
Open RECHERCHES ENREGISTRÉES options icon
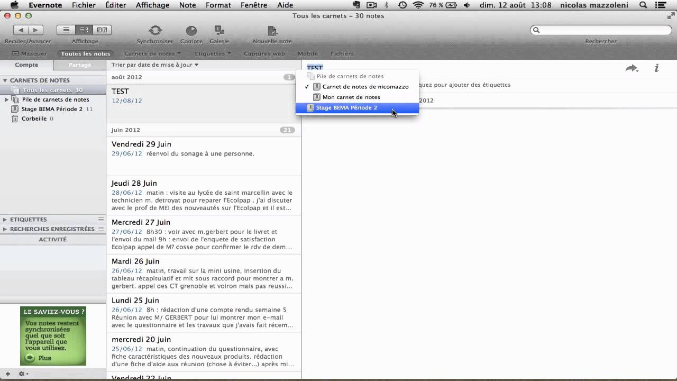pyautogui.click(x=101, y=229)
